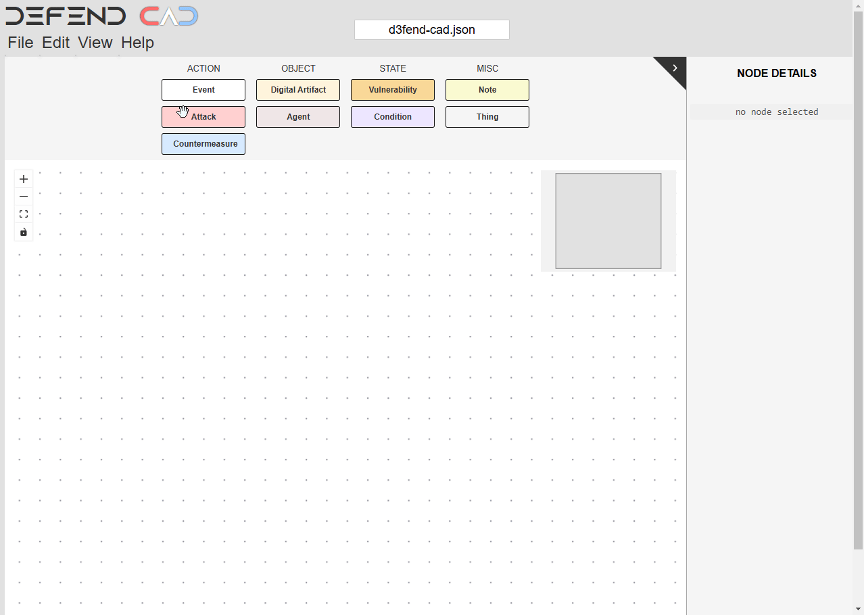Select the Attack node button
The image size is (864, 615).
(203, 117)
